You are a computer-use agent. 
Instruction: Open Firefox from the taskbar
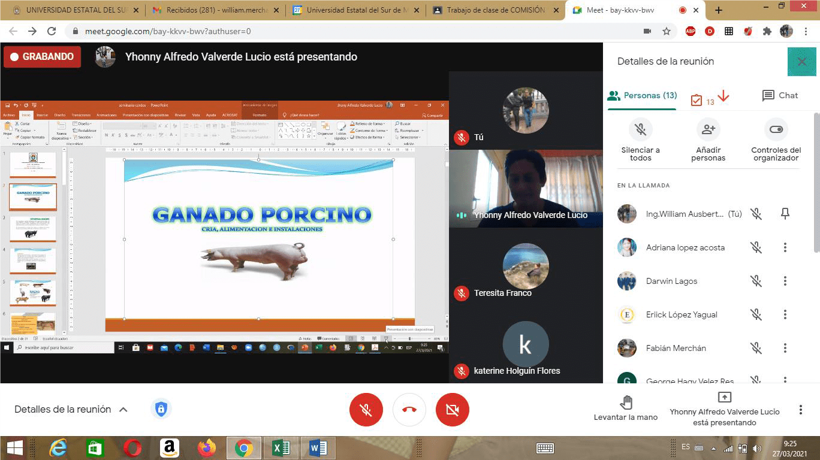[x=207, y=448]
